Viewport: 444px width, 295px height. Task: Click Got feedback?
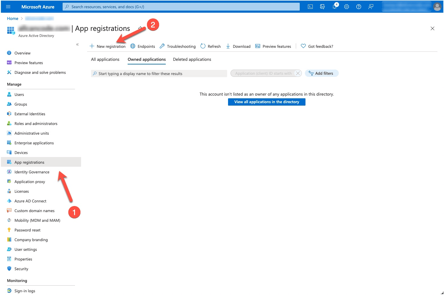click(x=317, y=46)
